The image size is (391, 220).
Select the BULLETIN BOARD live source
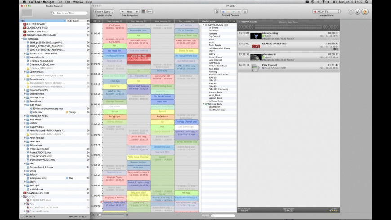[x=36, y=24]
